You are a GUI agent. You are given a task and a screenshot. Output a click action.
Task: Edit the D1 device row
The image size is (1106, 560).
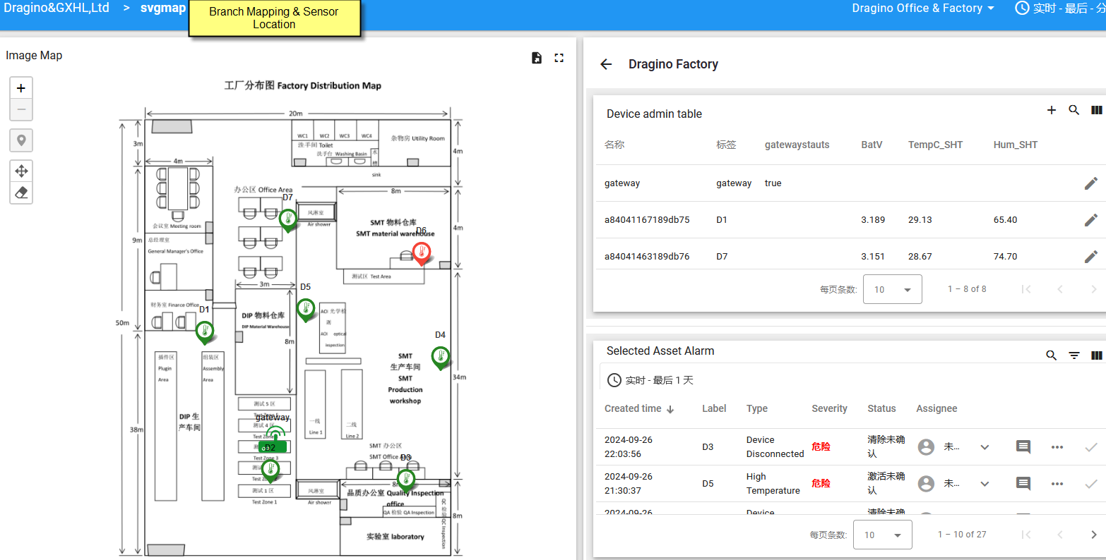[x=1090, y=220]
